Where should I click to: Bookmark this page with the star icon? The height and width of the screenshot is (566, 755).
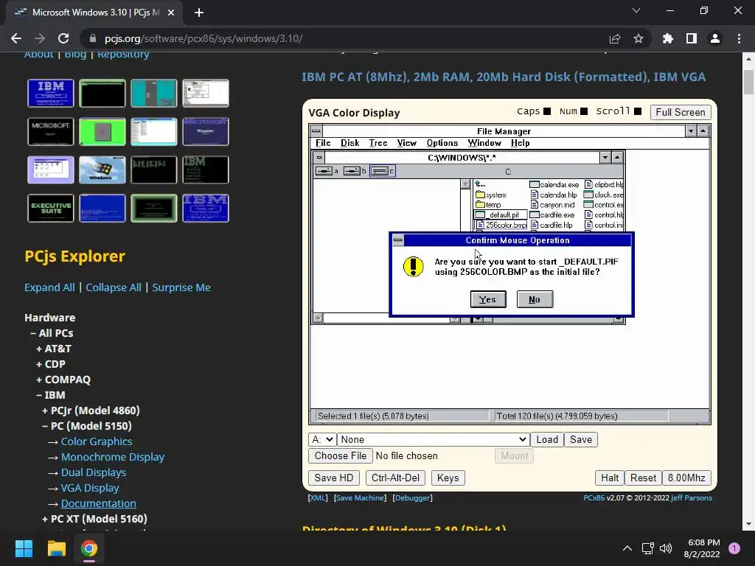639,38
